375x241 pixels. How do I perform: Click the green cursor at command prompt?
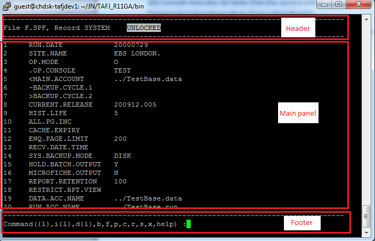point(189,224)
